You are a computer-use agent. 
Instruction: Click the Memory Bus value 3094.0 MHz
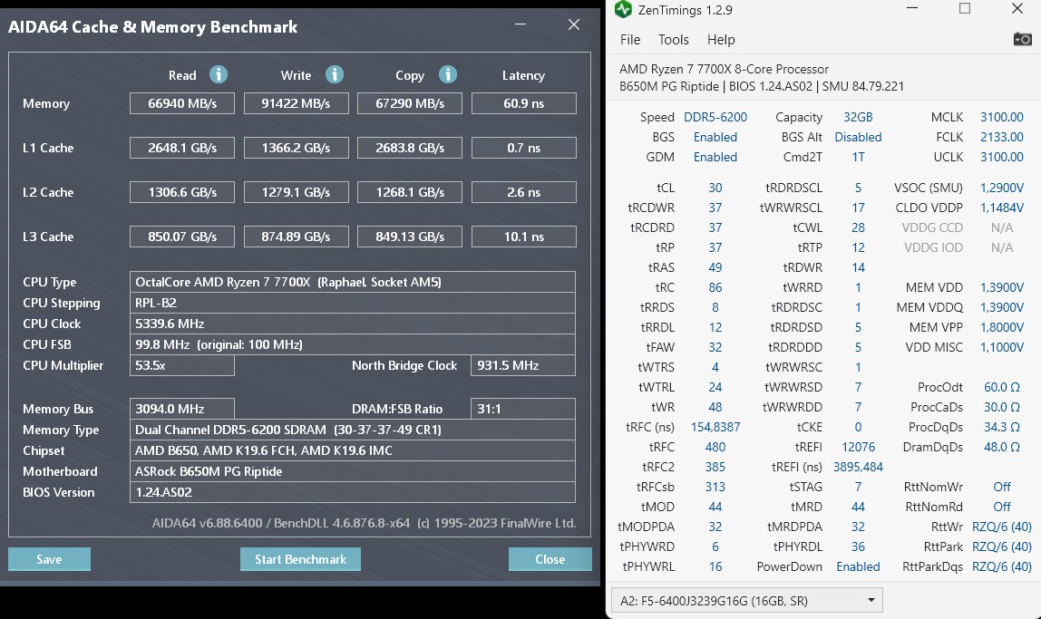(182, 409)
